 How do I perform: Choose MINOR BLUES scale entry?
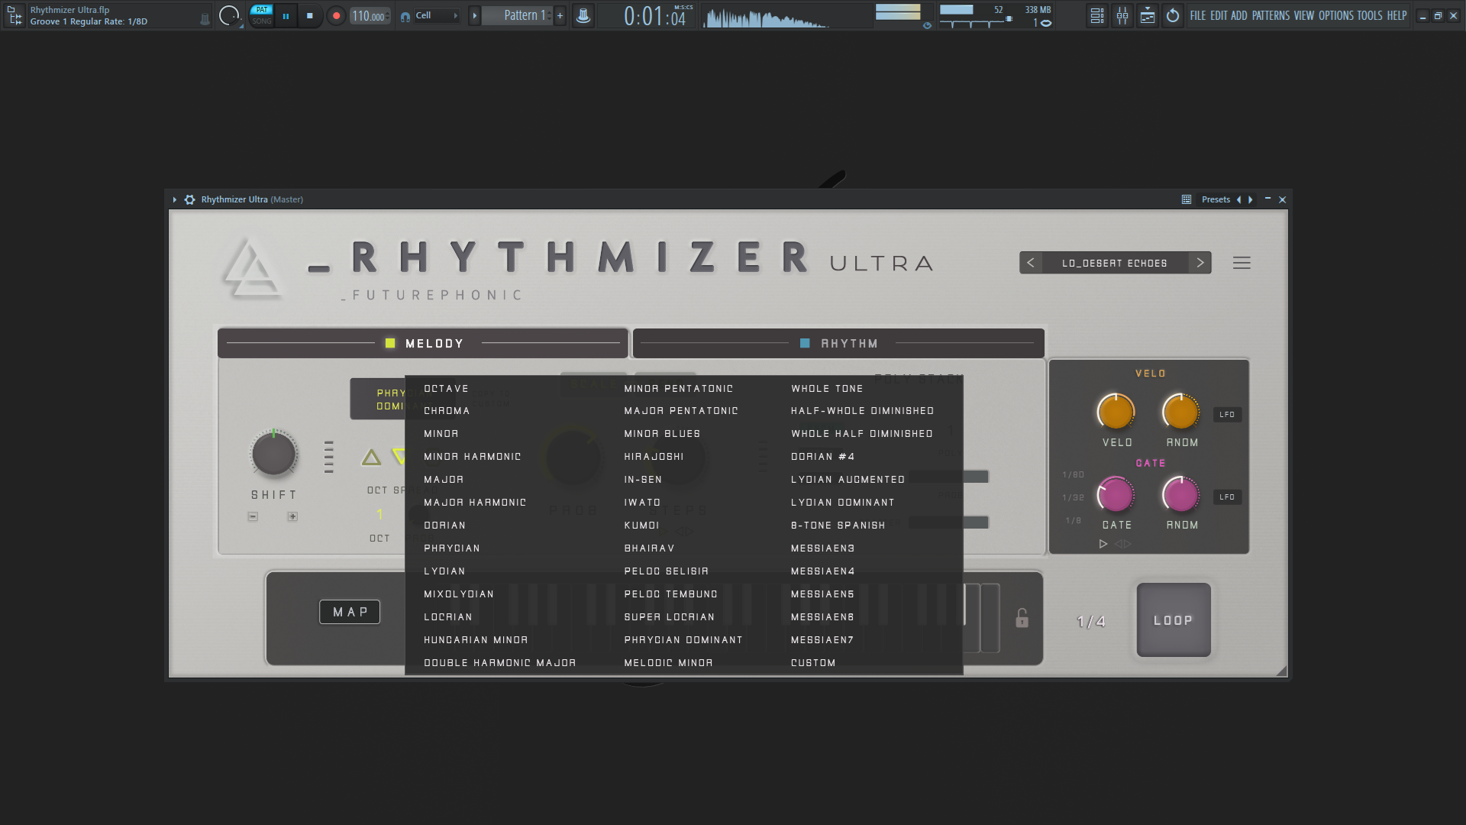662,434
